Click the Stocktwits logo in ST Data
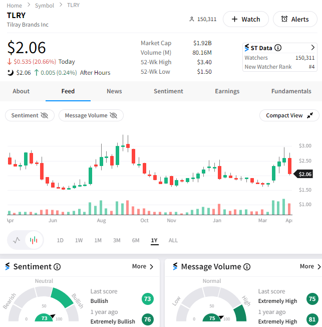This screenshot has width=322, height=327. 246,48
